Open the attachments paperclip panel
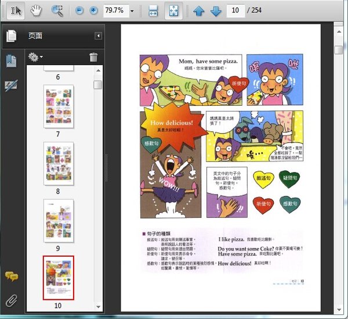The image size is (348, 319). 11,300
